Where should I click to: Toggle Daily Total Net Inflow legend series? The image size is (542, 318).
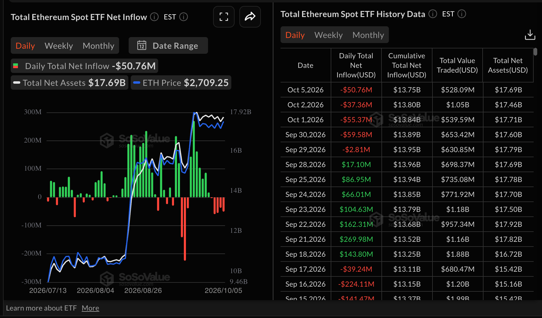[x=84, y=66]
